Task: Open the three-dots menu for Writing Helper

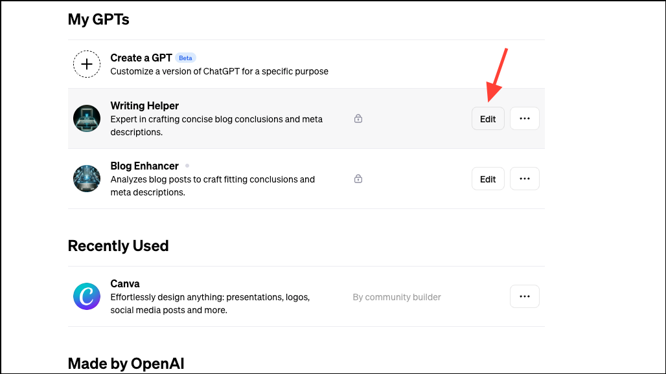Action: click(x=525, y=118)
